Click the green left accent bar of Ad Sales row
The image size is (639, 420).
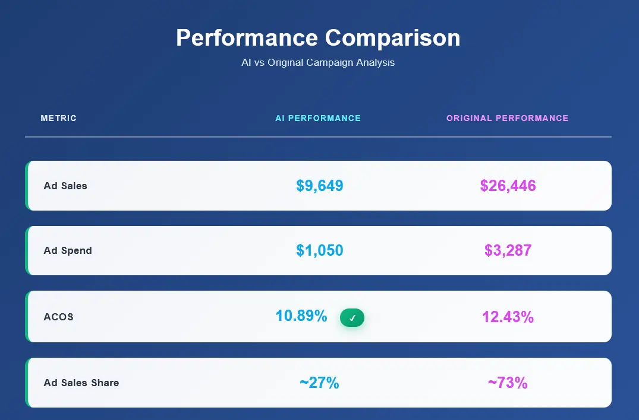pyautogui.click(x=27, y=186)
